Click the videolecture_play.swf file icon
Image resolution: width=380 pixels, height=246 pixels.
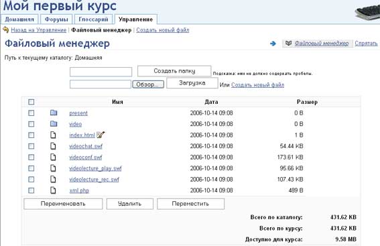click(53, 168)
